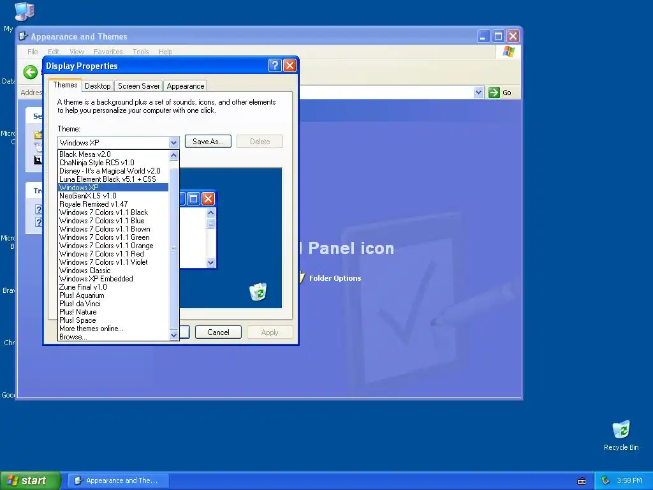Viewport: 653px width, 490px height.
Task: Switch to the Desktop tab
Action: pyautogui.click(x=98, y=86)
